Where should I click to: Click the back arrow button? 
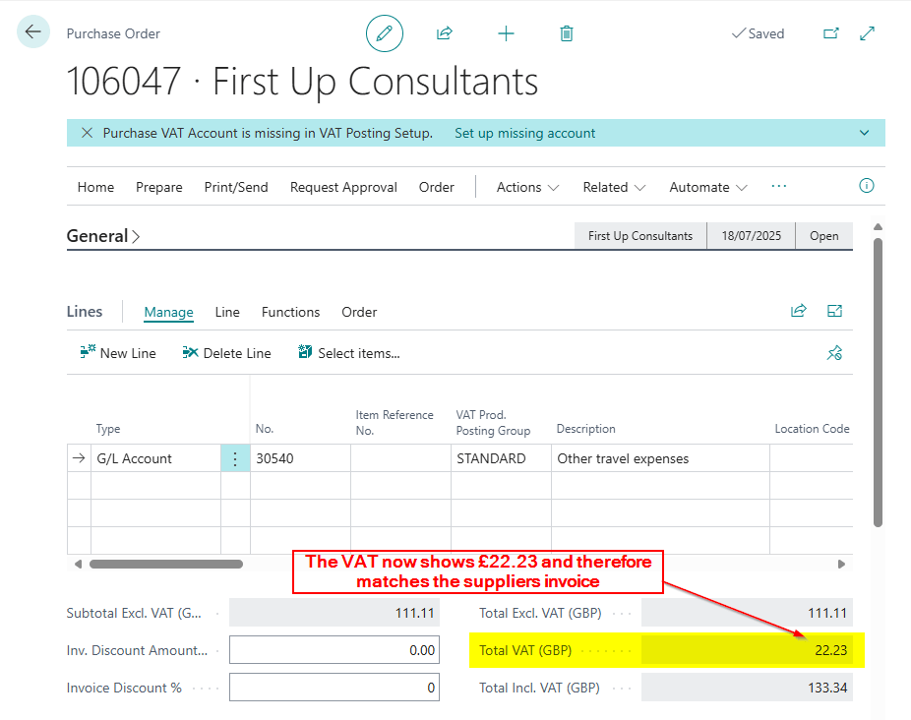33,32
